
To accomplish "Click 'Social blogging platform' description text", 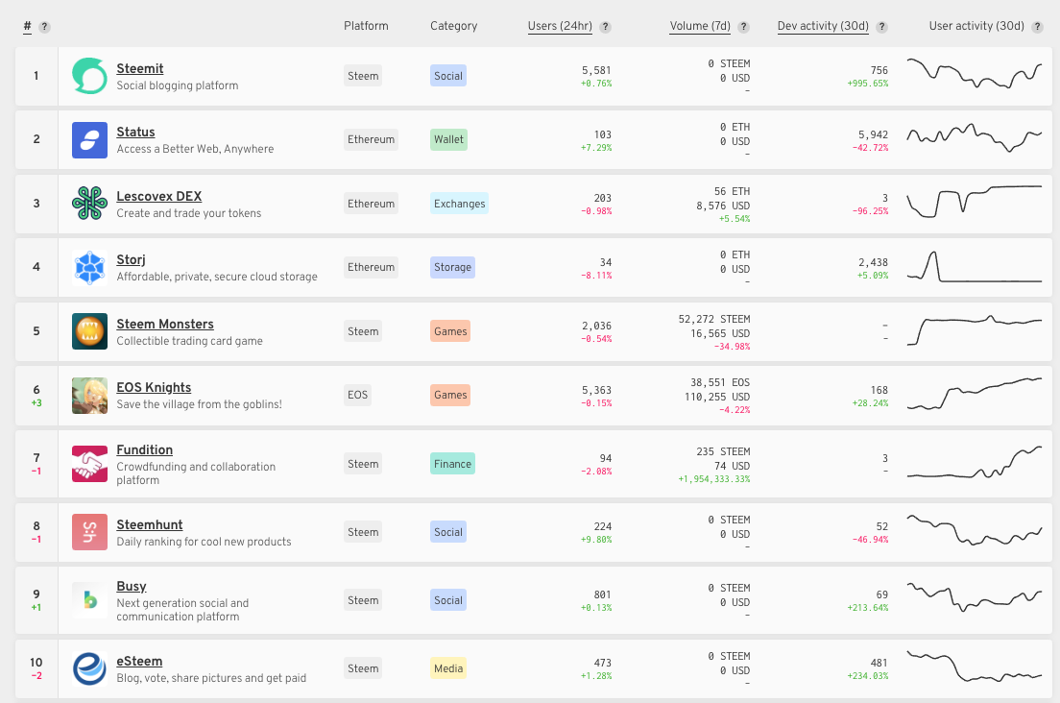I will [x=177, y=85].
